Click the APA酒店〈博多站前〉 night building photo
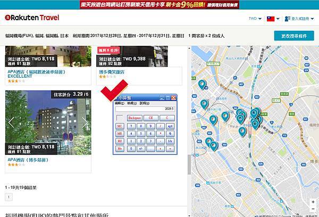 [48, 122]
